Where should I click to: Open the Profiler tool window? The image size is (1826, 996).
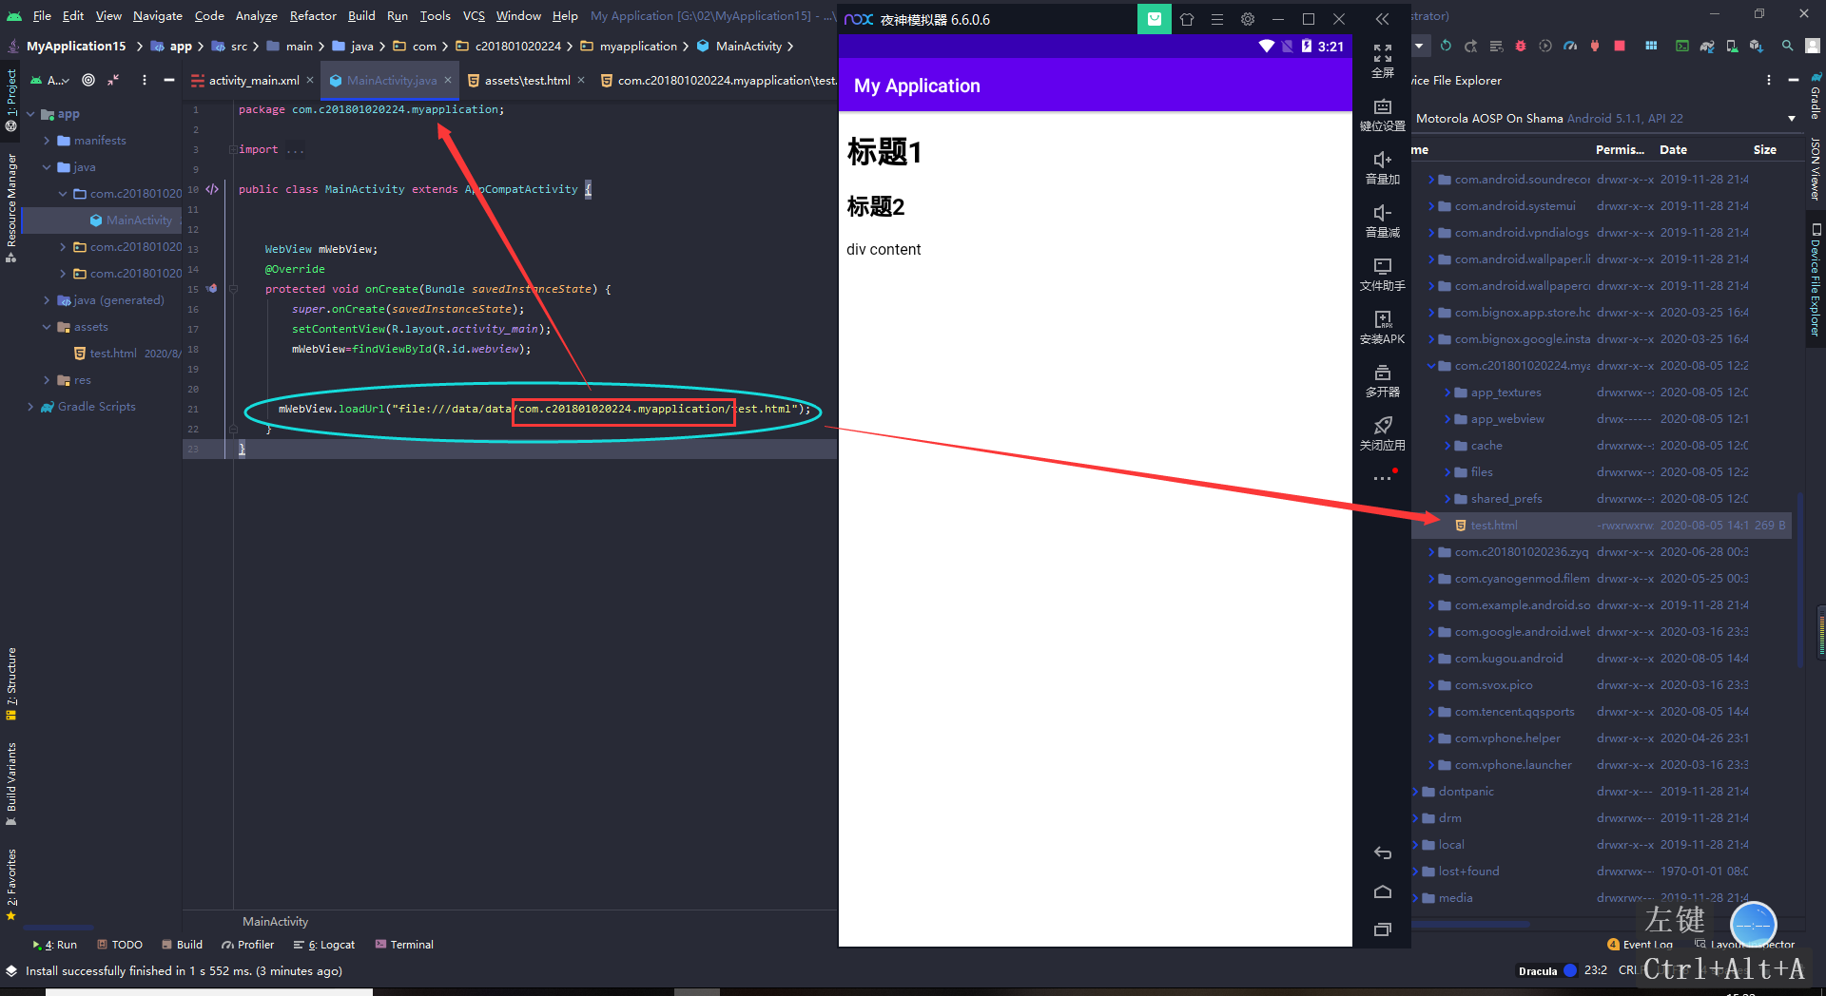[248, 945]
